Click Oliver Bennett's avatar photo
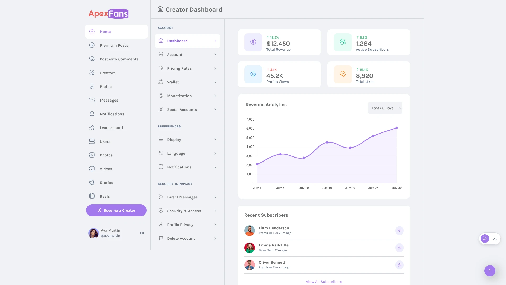The image size is (506, 285). [249, 265]
